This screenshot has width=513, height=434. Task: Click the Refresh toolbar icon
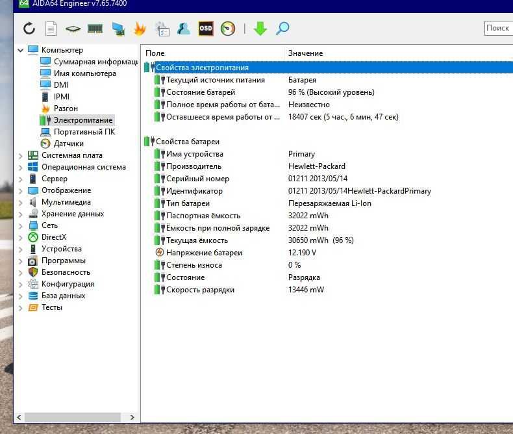(29, 29)
